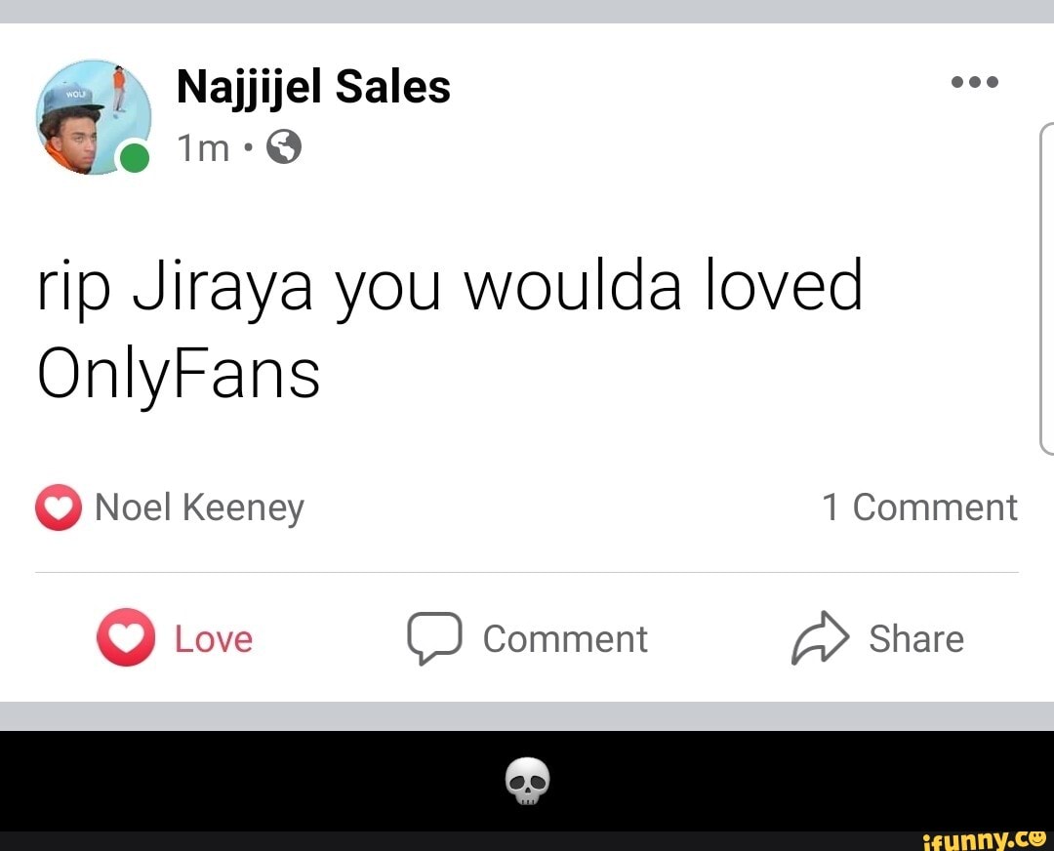The image size is (1054, 851).
Task: Open the Najjijel Sales profile name link
Action: tap(313, 87)
